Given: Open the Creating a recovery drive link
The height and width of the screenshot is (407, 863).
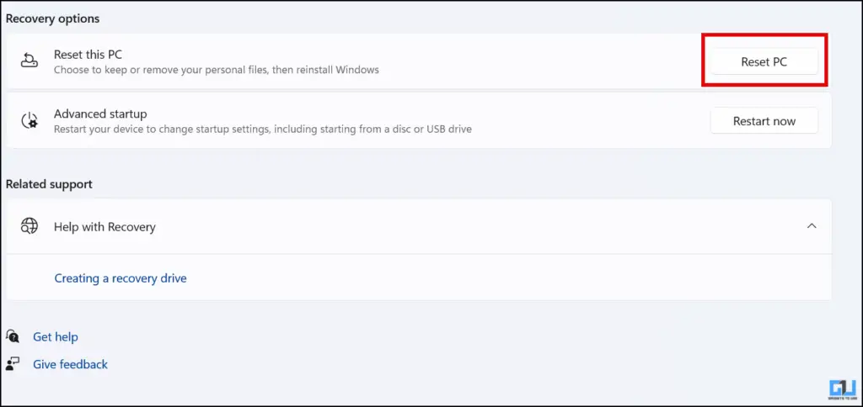Looking at the screenshot, I should (x=121, y=278).
